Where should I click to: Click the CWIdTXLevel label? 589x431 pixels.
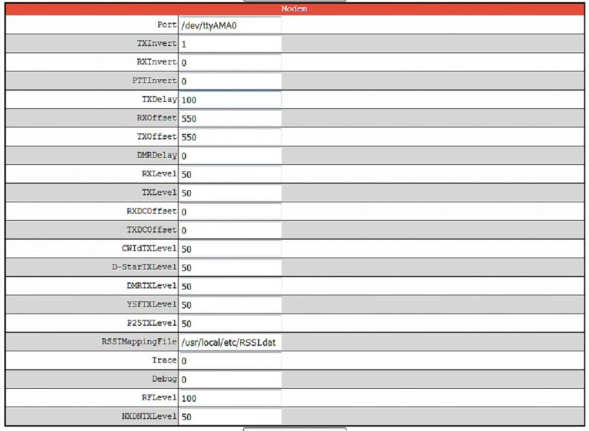click(149, 248)
